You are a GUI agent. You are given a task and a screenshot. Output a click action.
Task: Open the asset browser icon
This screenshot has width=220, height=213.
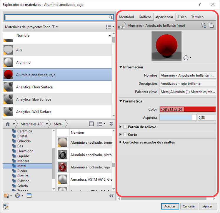[29, 196]
